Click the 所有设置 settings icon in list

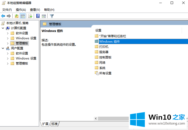click(x=97, y=73)
